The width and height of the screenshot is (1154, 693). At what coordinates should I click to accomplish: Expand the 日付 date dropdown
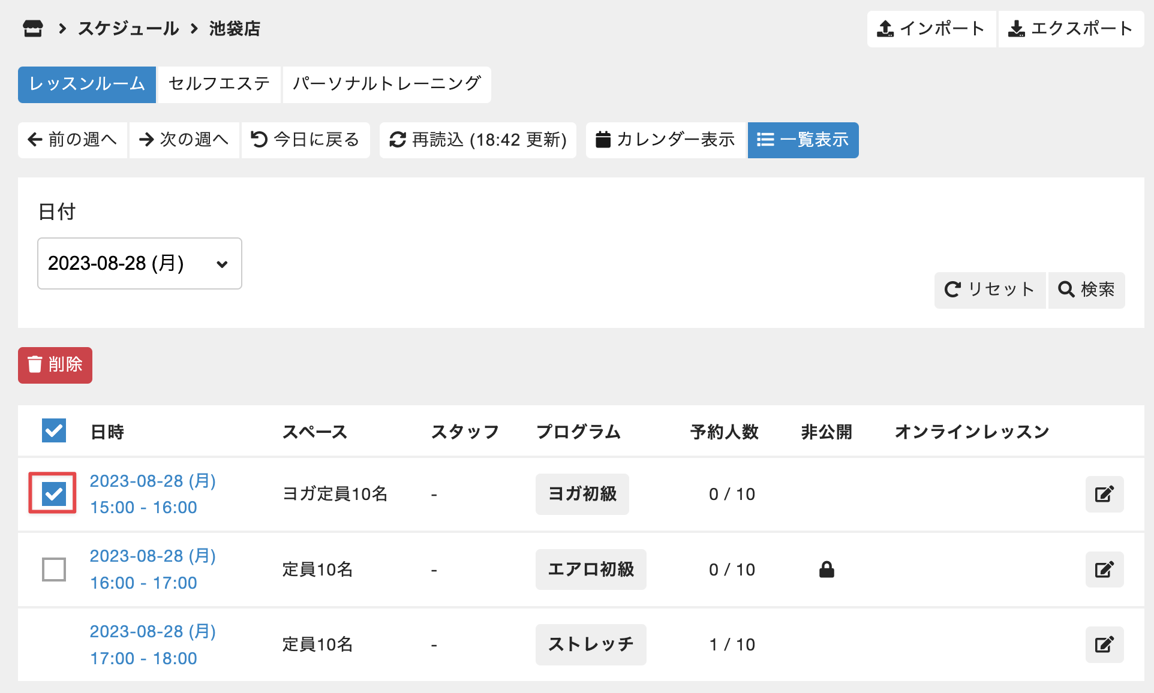[139, 263]
